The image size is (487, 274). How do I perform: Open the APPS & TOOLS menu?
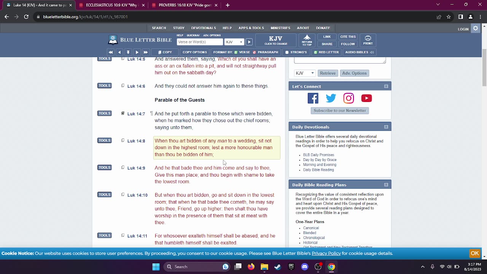point(251,28)
